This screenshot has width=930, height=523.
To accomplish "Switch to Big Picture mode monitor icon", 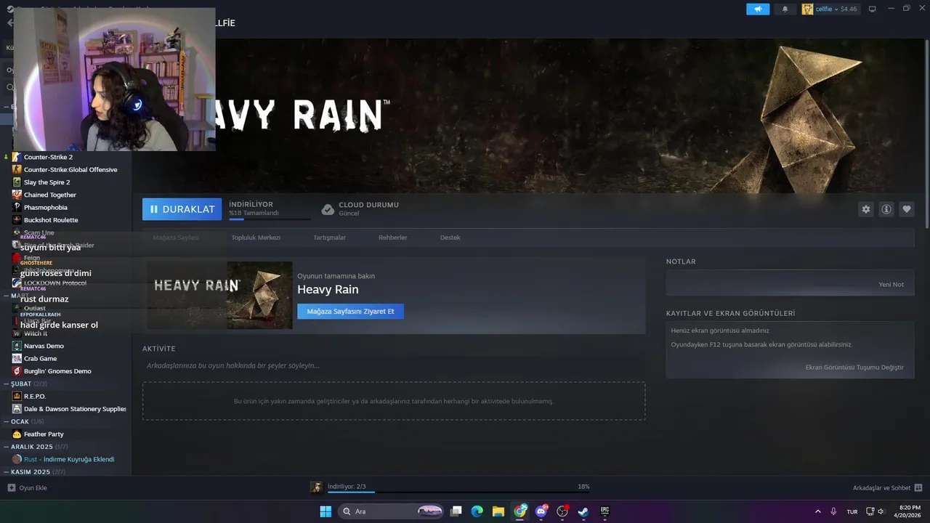I will (873, 9).
